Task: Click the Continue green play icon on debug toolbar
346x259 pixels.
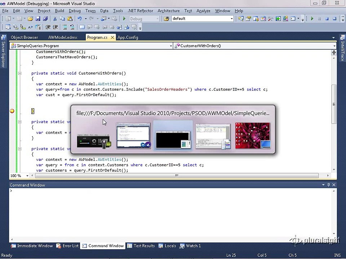Action: pyautogui.click(x=312, y=19)
